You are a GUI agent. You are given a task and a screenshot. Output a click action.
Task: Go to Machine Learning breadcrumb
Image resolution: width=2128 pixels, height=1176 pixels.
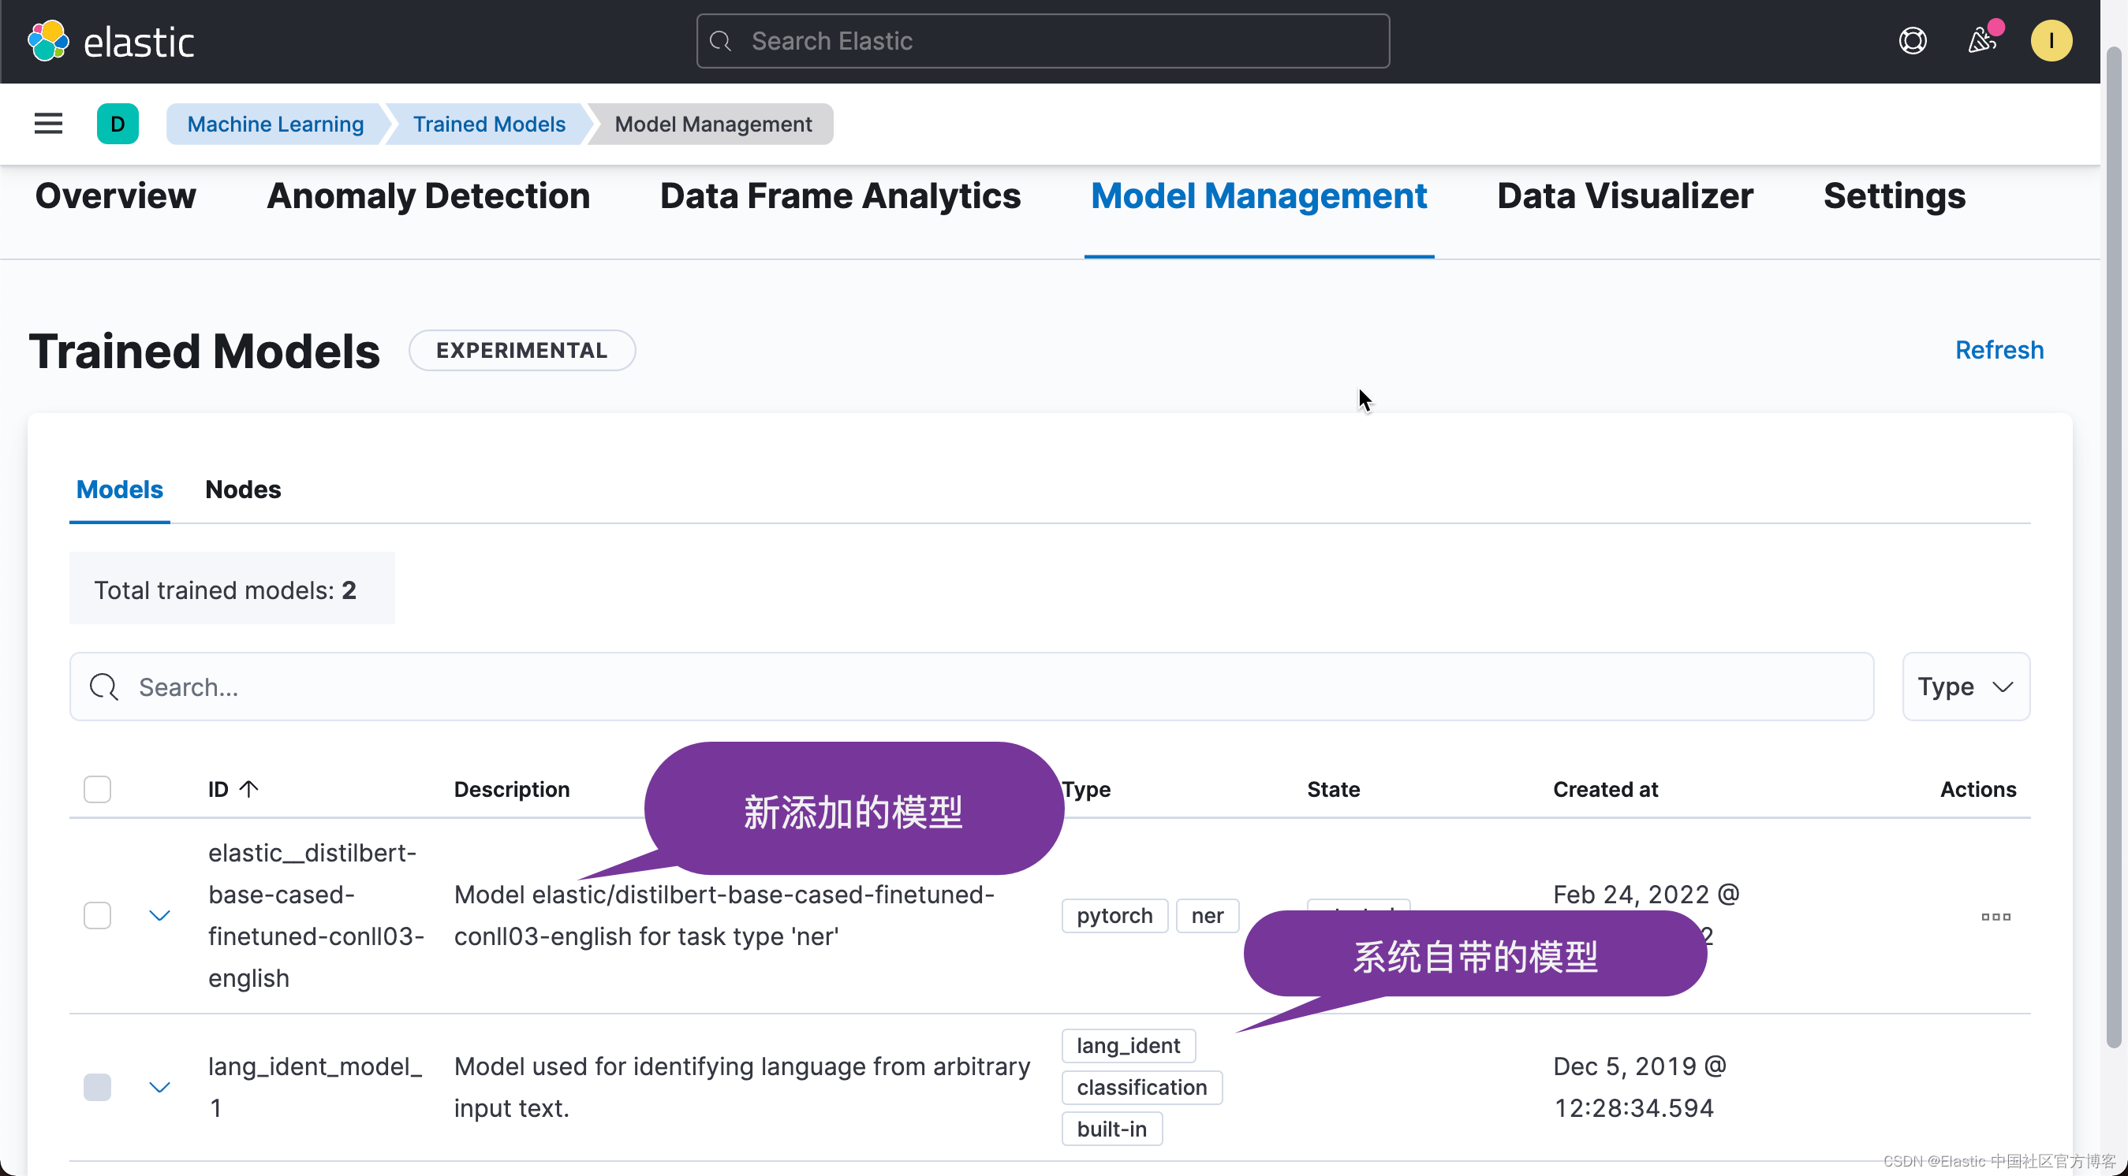(x=275, y=124)
